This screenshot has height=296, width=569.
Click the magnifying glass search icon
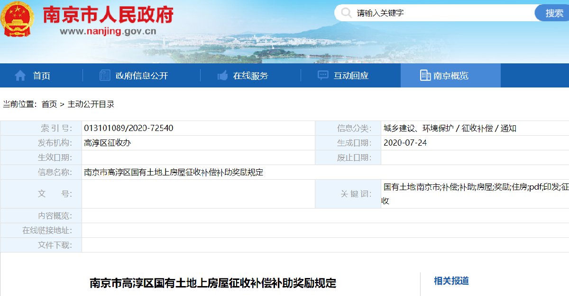pos(347,13)
